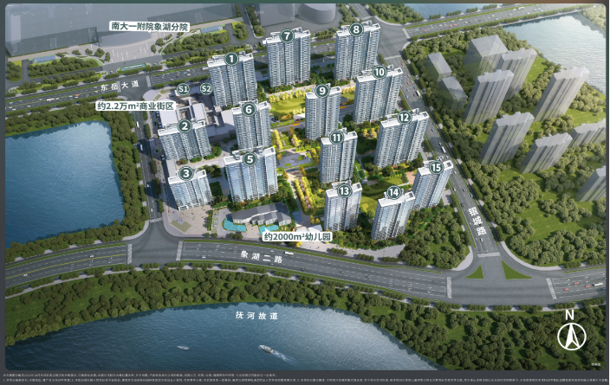Click building number 14 badge
610x385 pixels.
[x=393, y=192]
